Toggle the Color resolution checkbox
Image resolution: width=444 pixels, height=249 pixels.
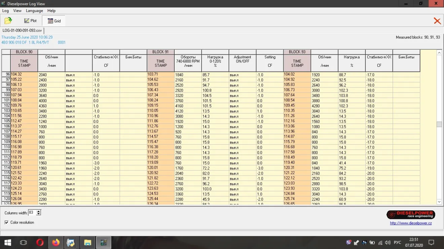coord(7,222)
